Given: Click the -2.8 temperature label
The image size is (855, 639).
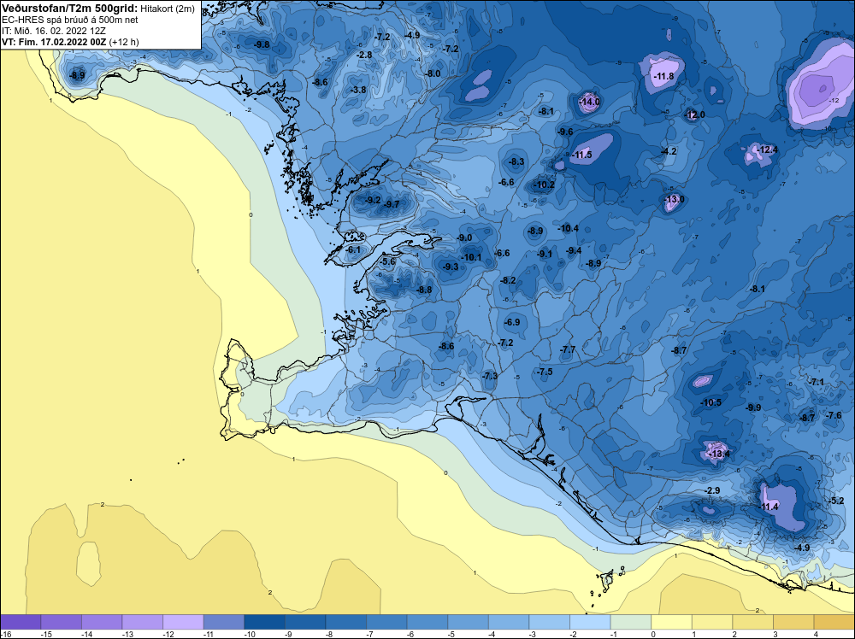Looking at the screenshot, I should 364,55.
